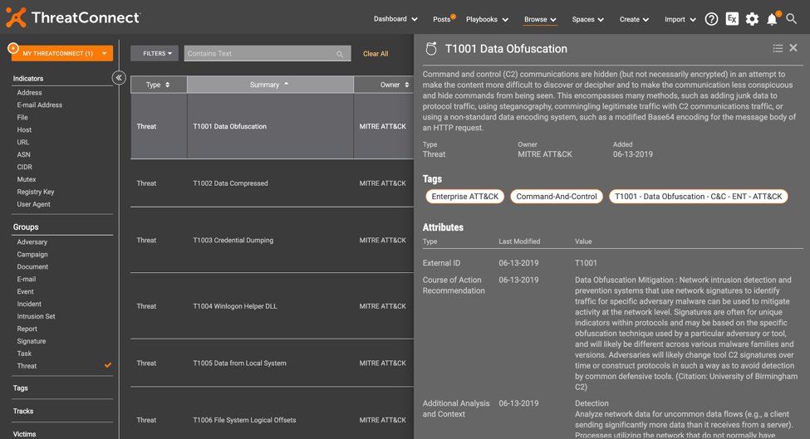The image size is (810, 439).
Task: Select the T1003 Credential Dumping row
Action: 272,240
